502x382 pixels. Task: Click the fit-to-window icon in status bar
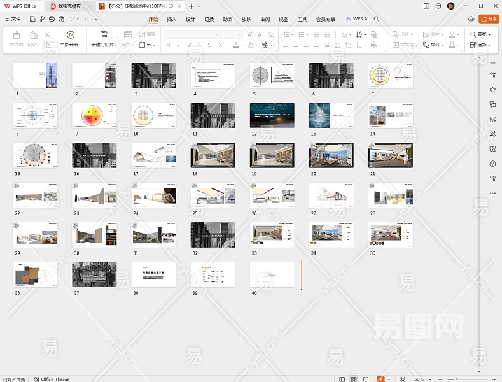click(x=403, y=379)
